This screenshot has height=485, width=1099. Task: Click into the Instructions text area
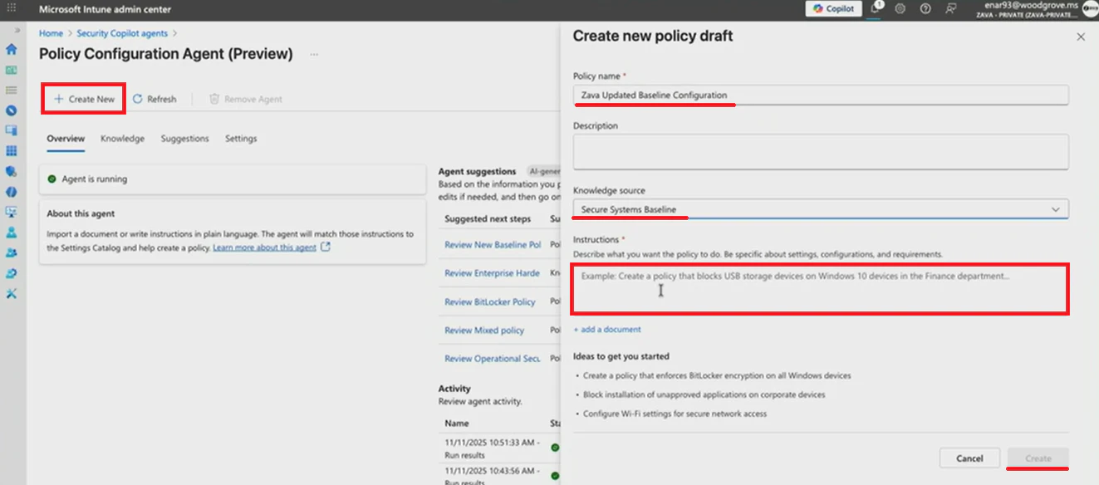pyautogui.click(x=820, y=289)
